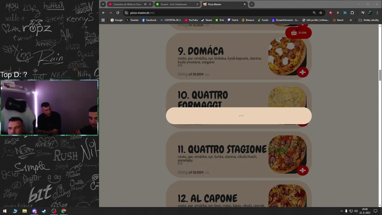Click the 9. Domáca pizza image
This screenshot has height=215, width=382.
[287, 56]
